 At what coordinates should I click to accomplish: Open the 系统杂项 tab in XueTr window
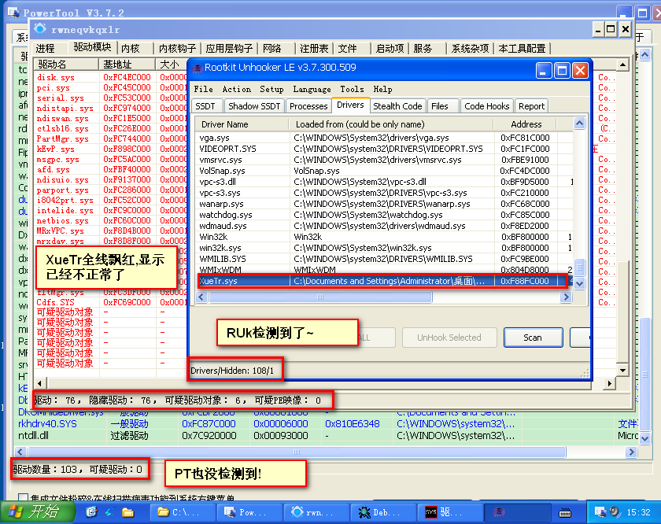pos(470,49)
